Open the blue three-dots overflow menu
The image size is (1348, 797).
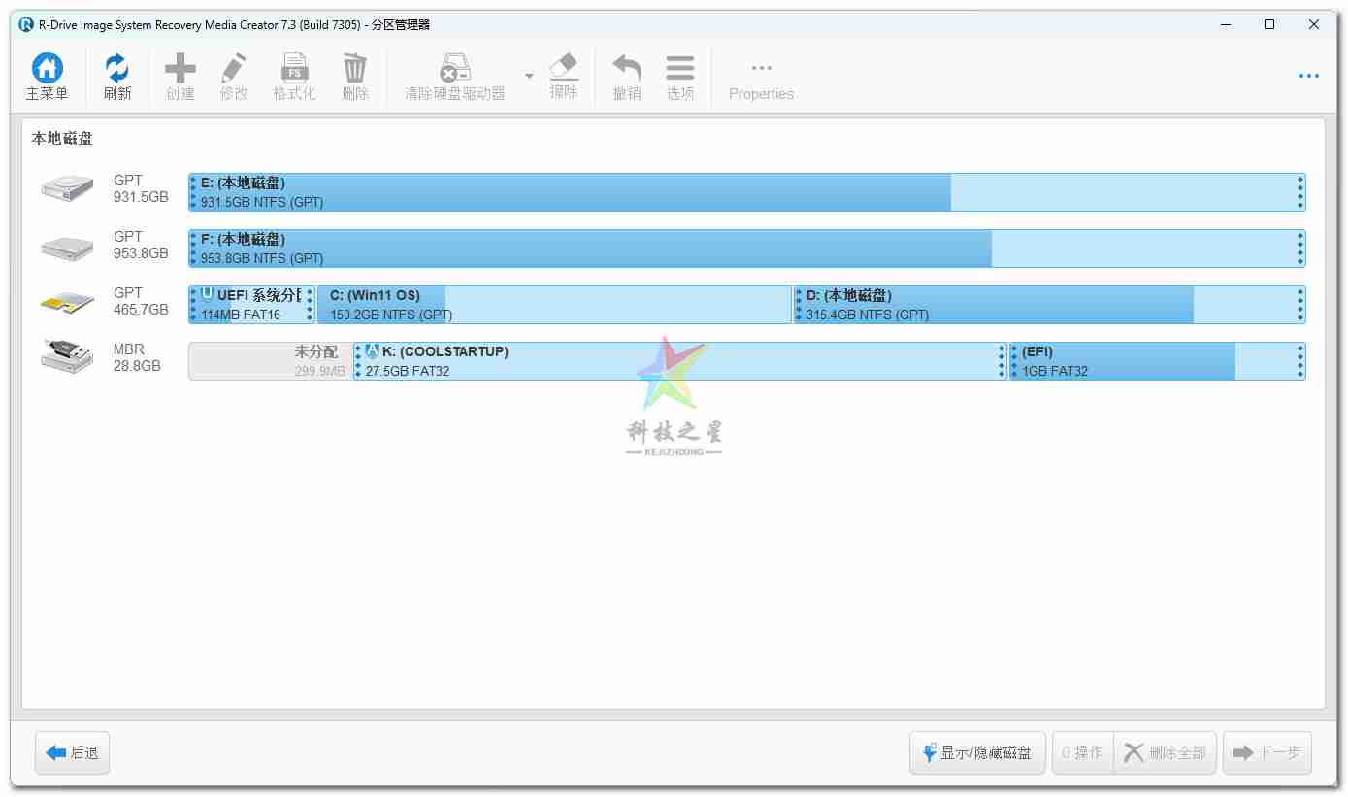tap(1308, 76)
